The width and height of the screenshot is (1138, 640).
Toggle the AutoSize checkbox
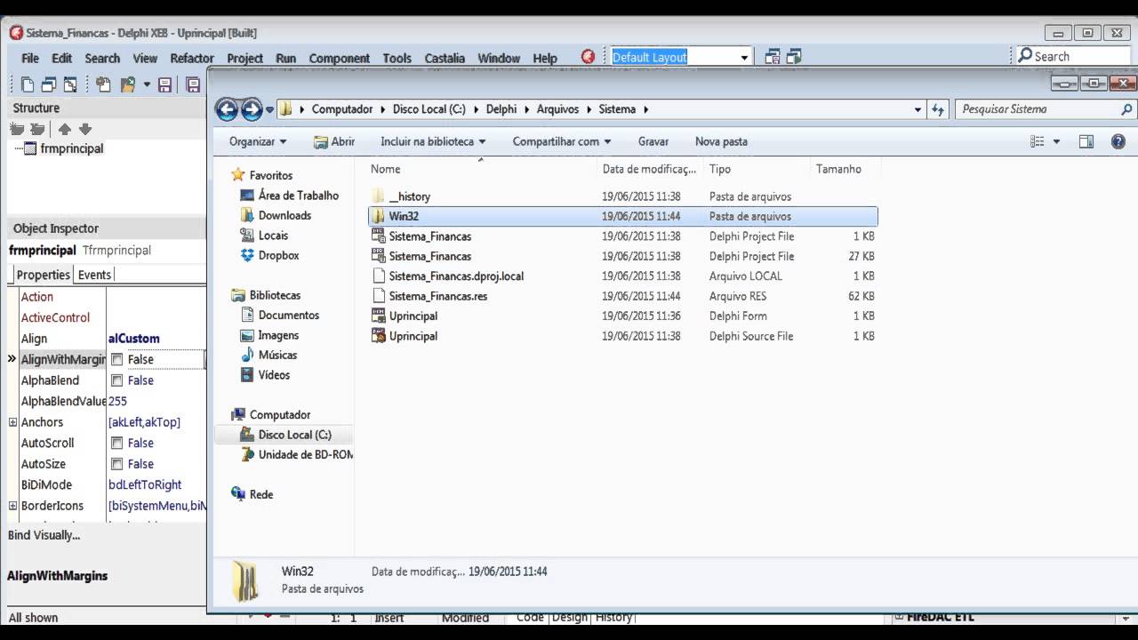116,464
